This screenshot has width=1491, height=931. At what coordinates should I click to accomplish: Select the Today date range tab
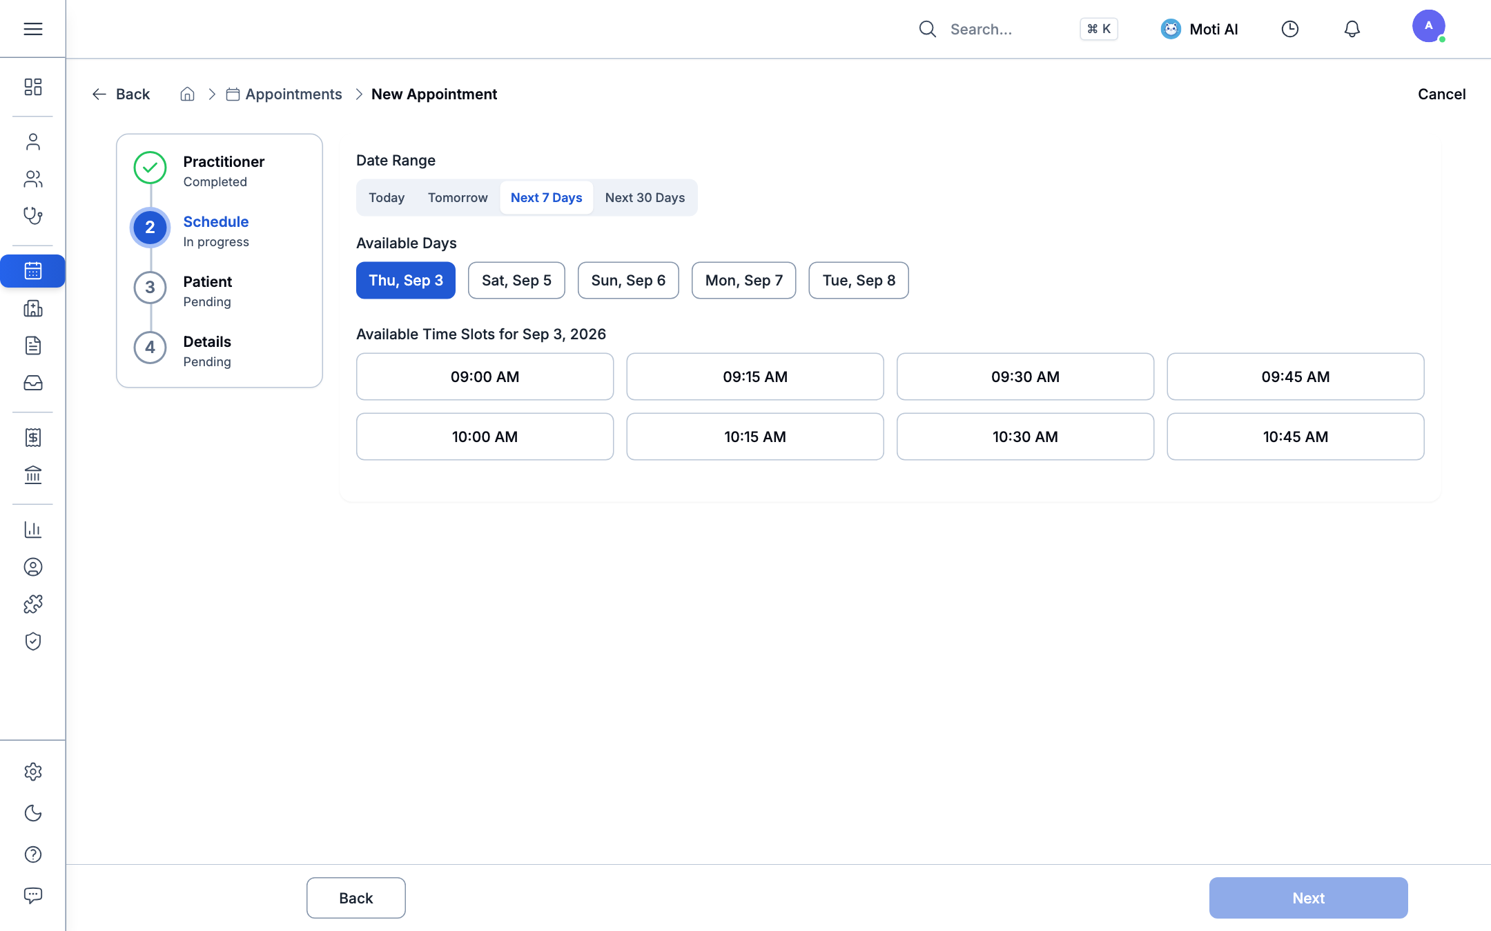click(387, 197)
